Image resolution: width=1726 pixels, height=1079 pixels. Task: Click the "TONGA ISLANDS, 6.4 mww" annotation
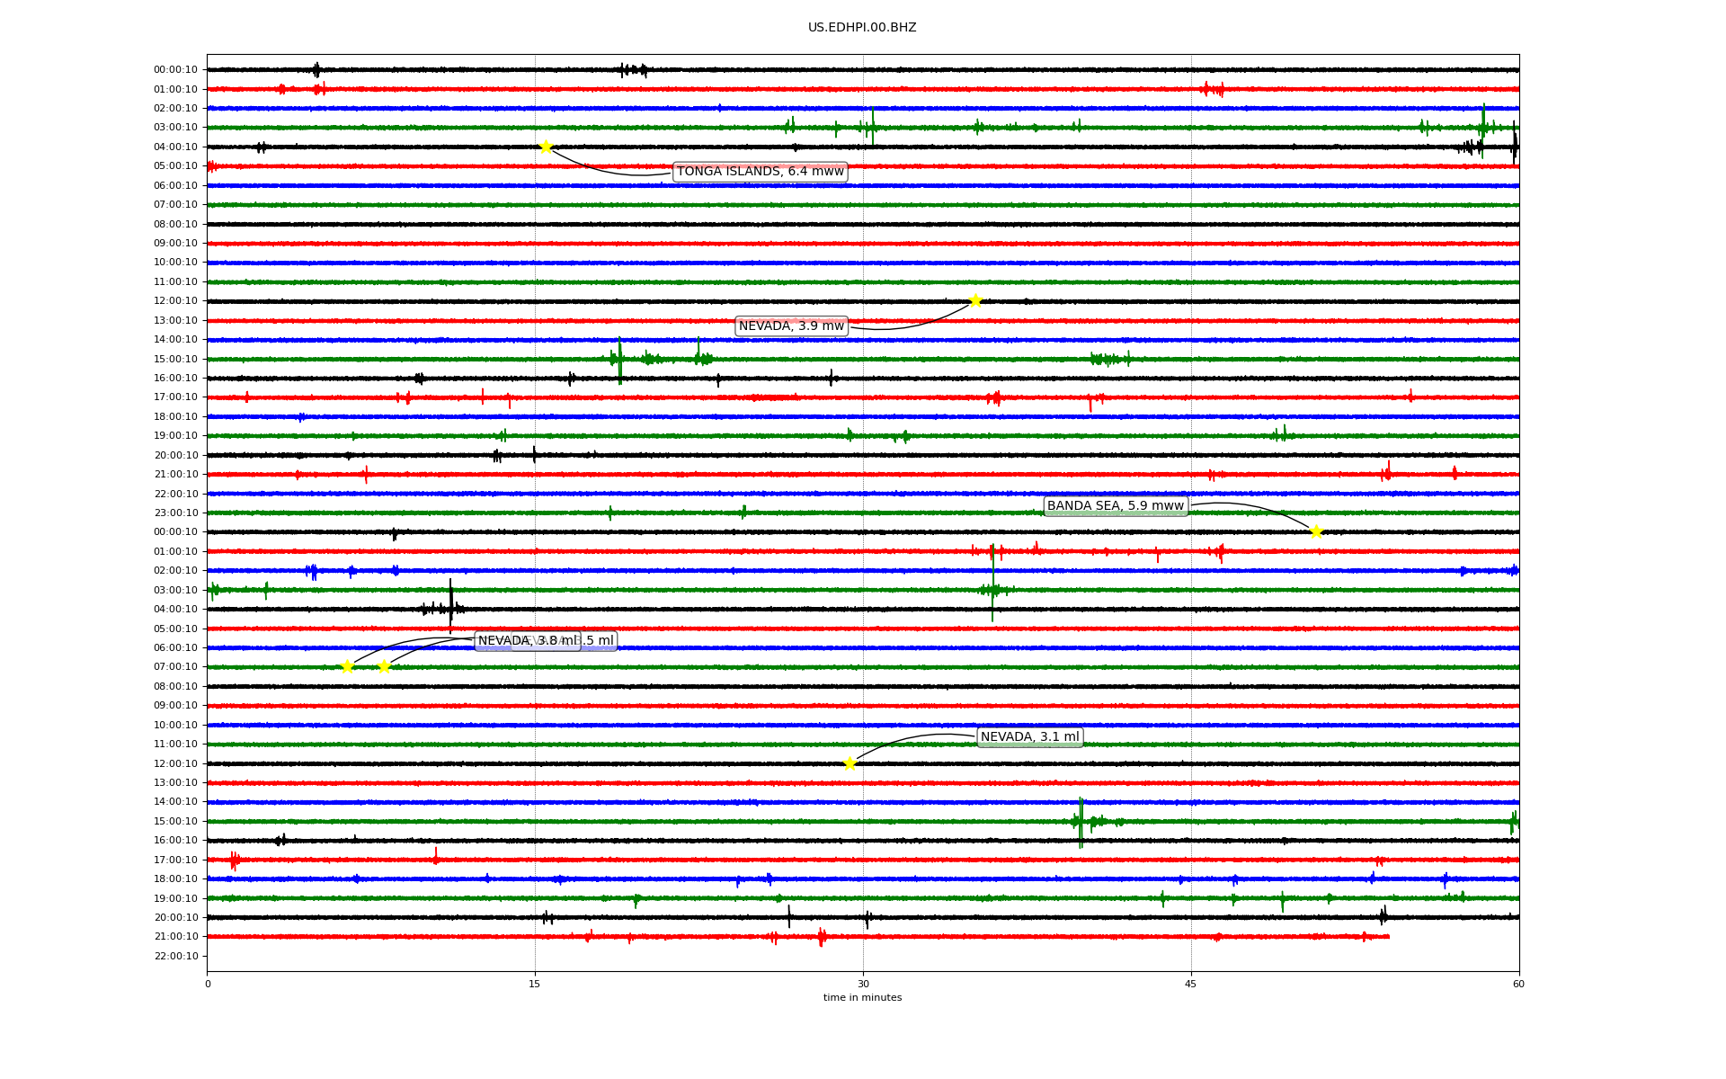click(x=761, y=172)
